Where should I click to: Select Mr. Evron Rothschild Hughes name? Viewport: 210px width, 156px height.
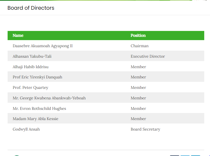pos(39,109)
